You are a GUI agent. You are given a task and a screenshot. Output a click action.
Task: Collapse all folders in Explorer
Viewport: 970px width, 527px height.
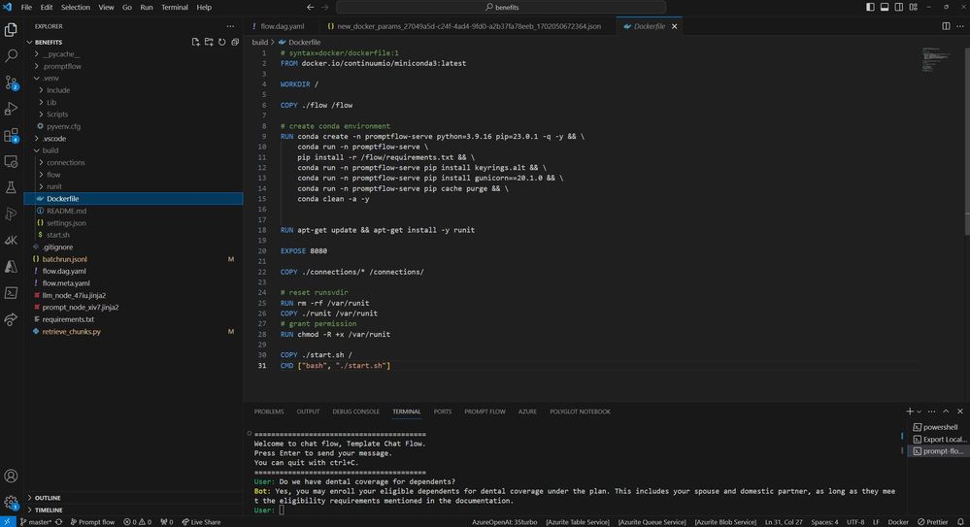point(234,42)
